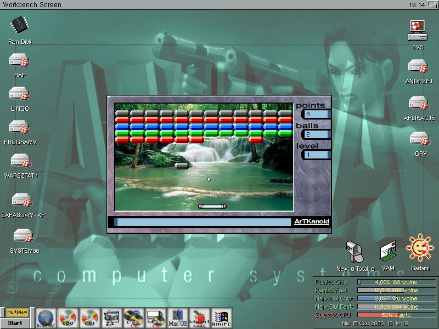
Task: Click the Pamięć Fast memory bar
Action: pos(396,290)
